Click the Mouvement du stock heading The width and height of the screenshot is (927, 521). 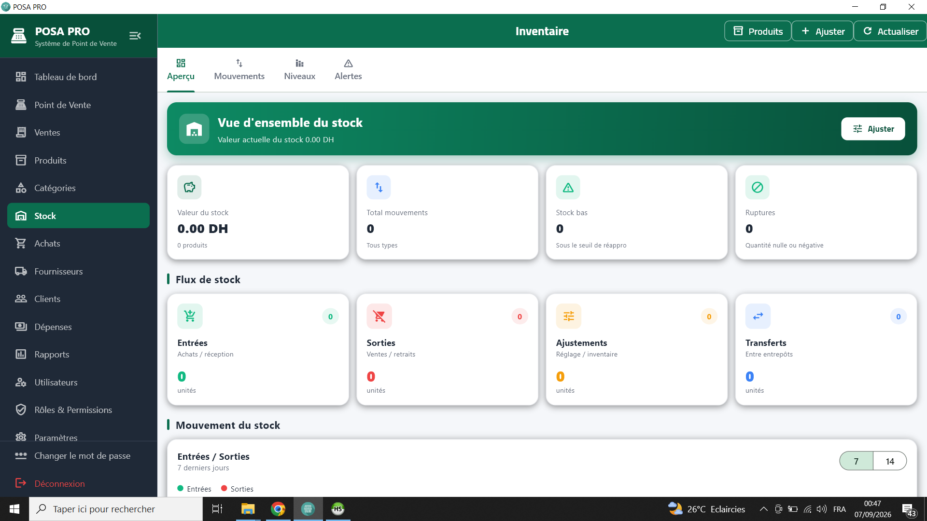click(x=228, y=425)
